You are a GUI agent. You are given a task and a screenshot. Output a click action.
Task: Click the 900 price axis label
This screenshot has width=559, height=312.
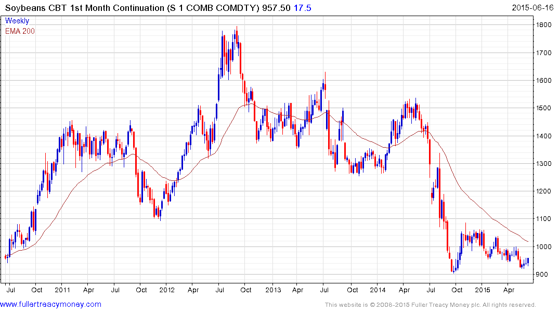pos(542,274)
